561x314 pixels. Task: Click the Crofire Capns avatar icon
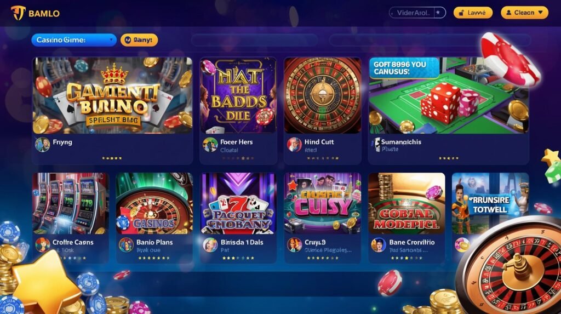(x=42, y=245)
